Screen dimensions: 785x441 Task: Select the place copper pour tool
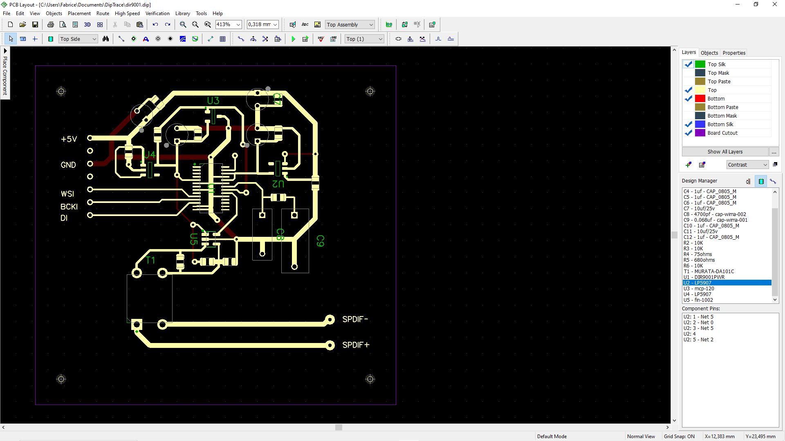(x=183, y=39)
